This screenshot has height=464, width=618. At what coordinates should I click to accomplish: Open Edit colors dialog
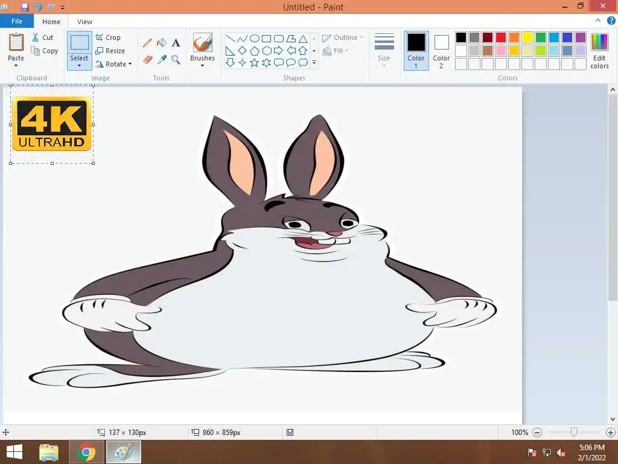599,51
